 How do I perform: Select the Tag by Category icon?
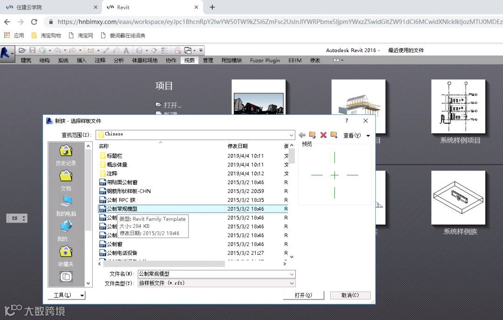116,50
